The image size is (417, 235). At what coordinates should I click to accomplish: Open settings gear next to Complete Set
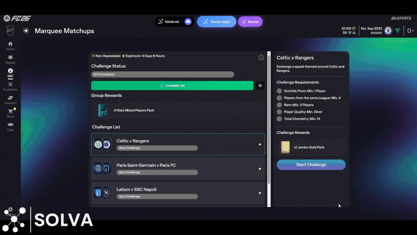tap(260, 86)
